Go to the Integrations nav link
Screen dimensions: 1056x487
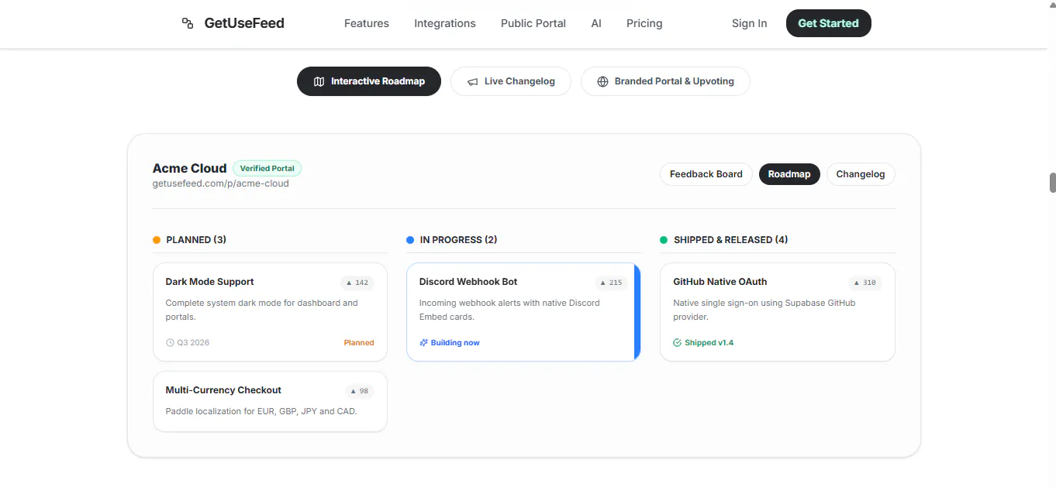(x=445, y=23)
